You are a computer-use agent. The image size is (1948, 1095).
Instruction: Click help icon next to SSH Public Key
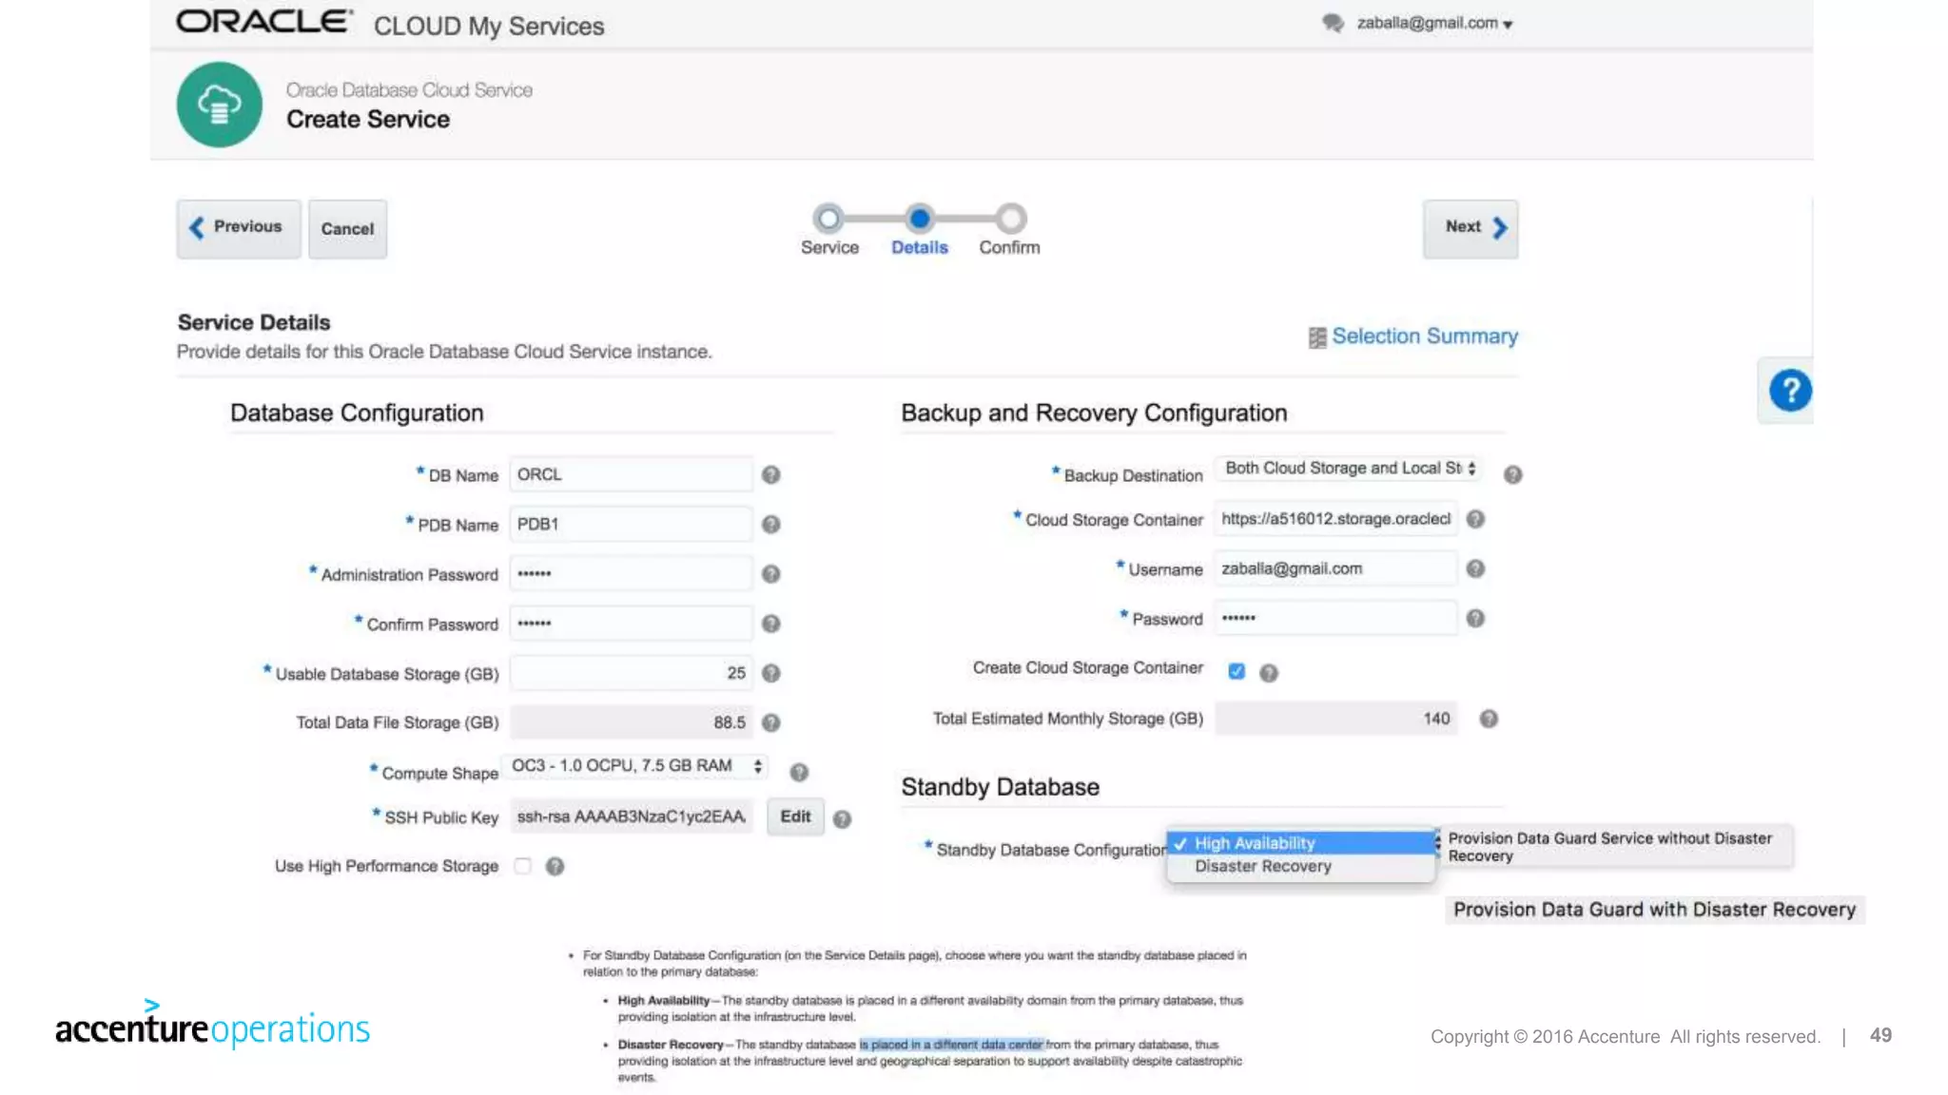click(842, 818)
